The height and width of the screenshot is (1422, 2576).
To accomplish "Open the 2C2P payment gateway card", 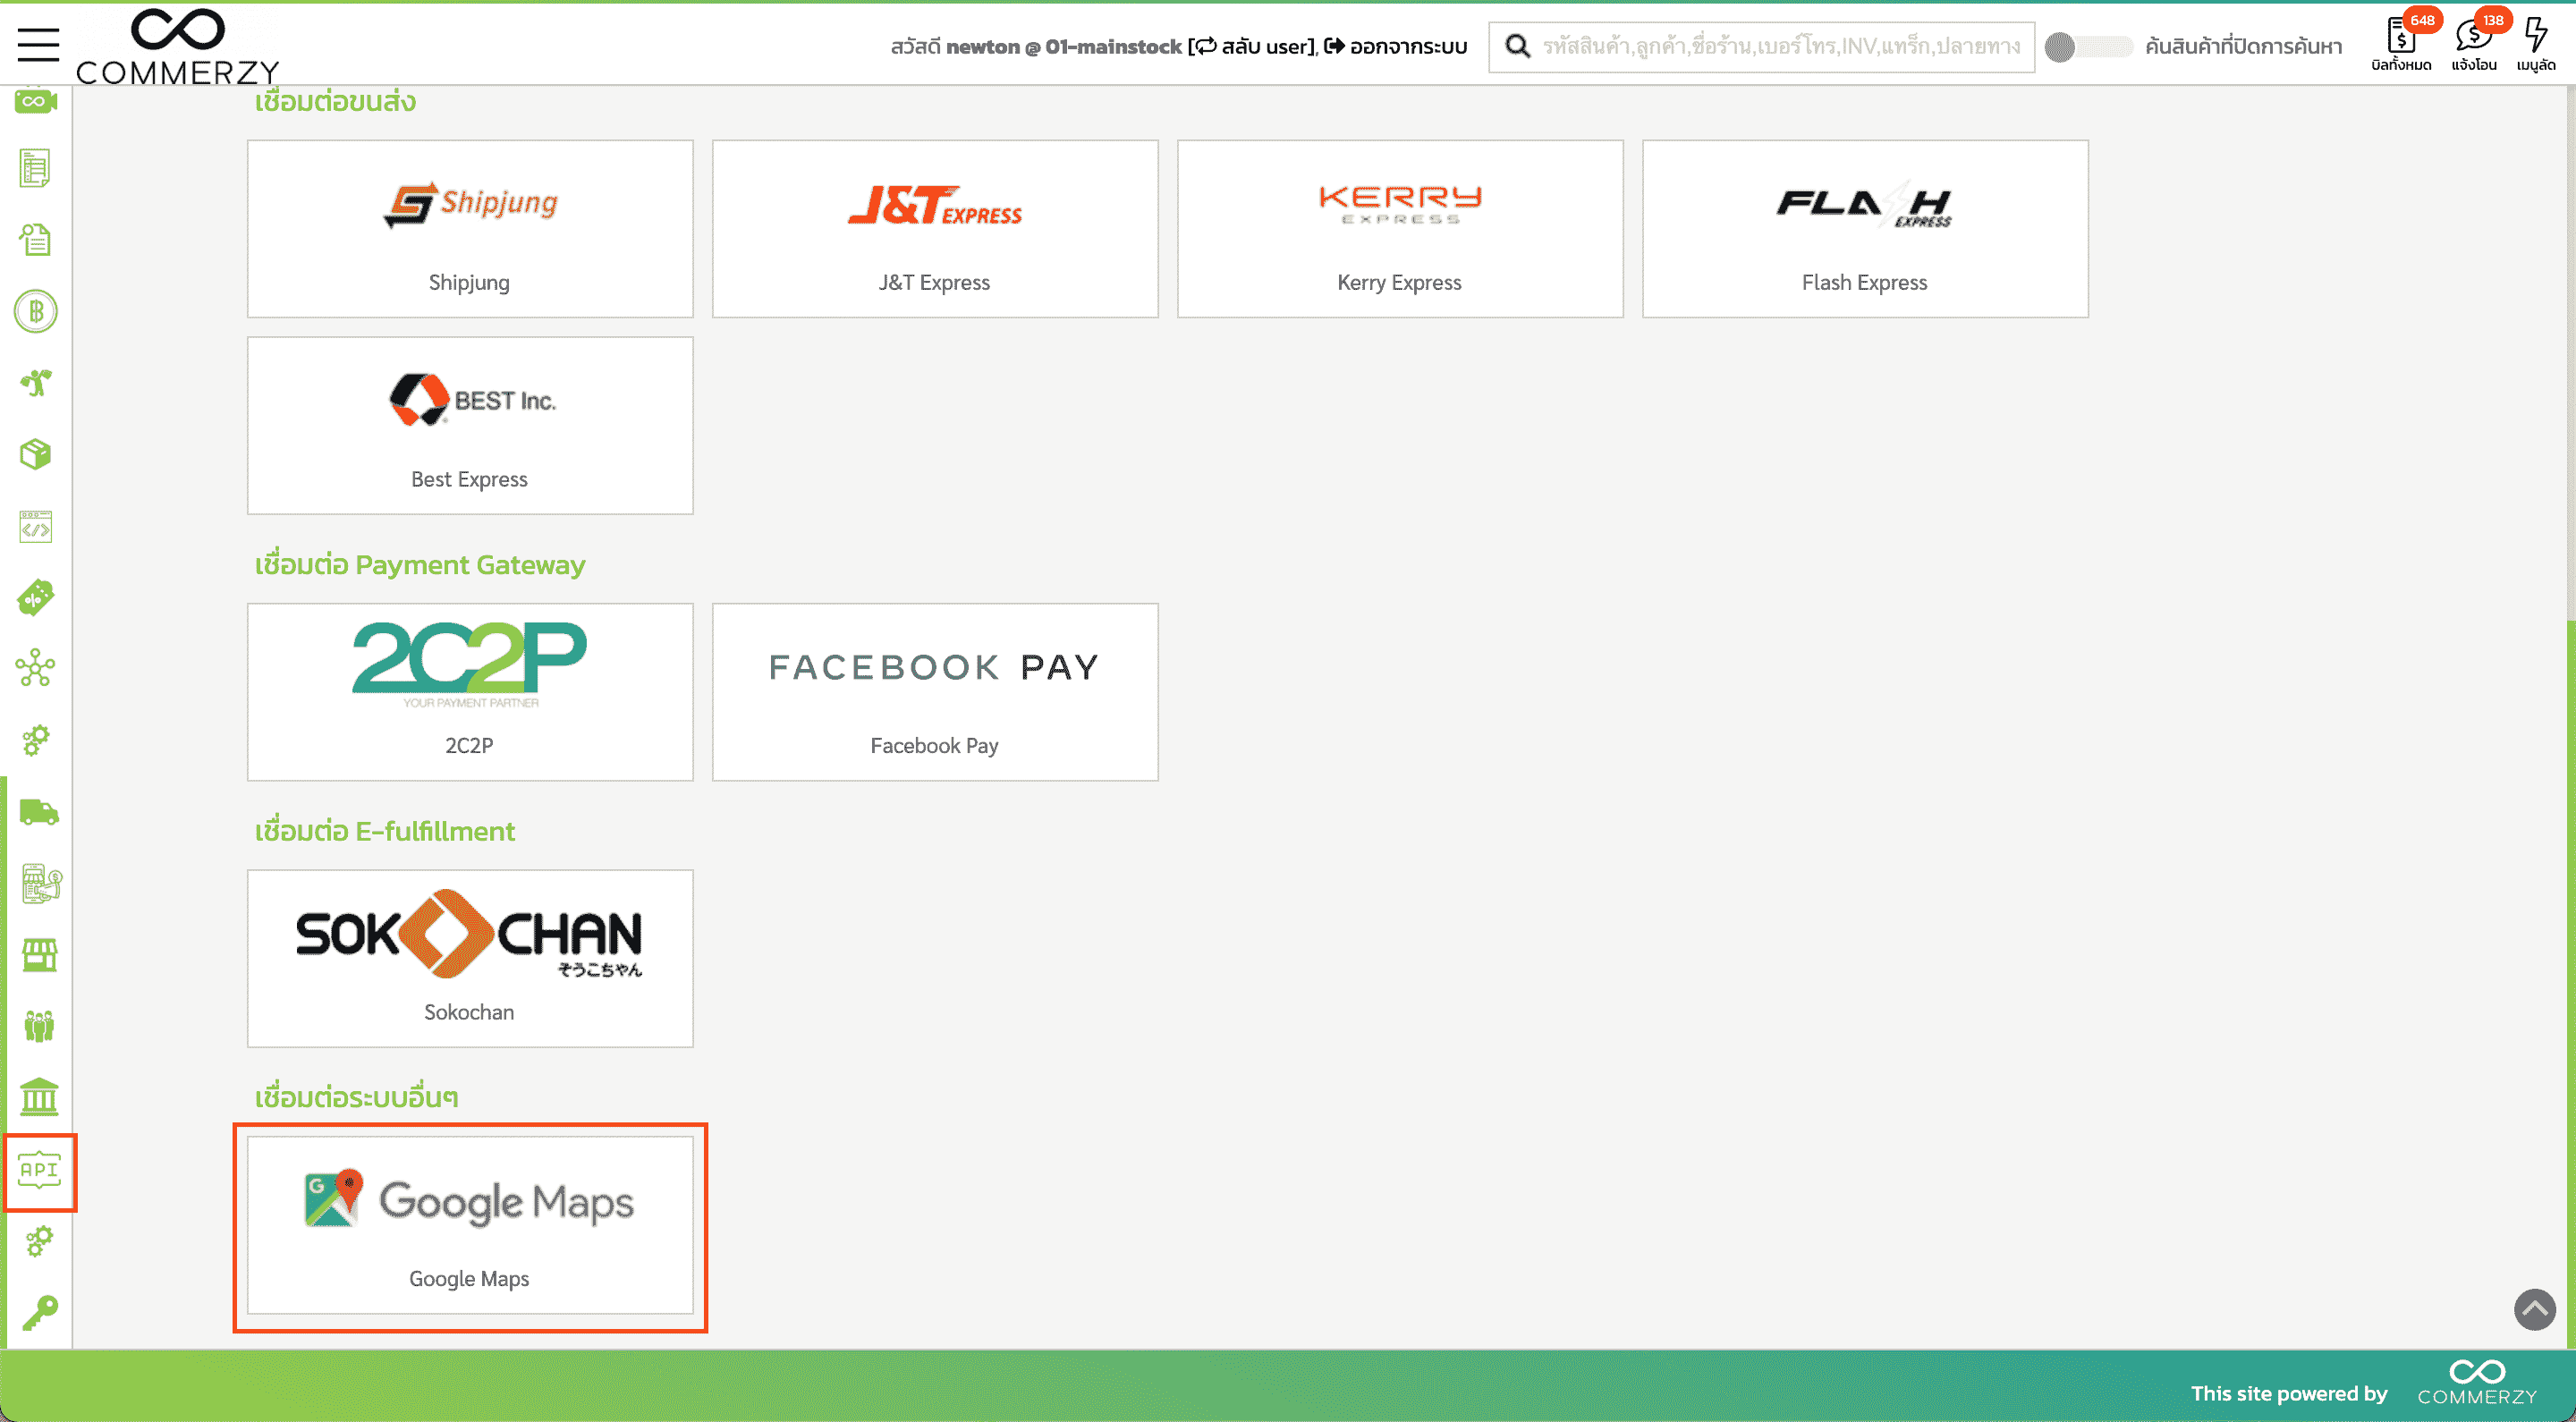I will click(470, 692).
